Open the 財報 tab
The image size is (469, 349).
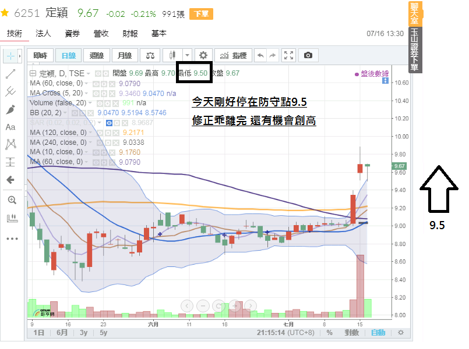(130, 33)
